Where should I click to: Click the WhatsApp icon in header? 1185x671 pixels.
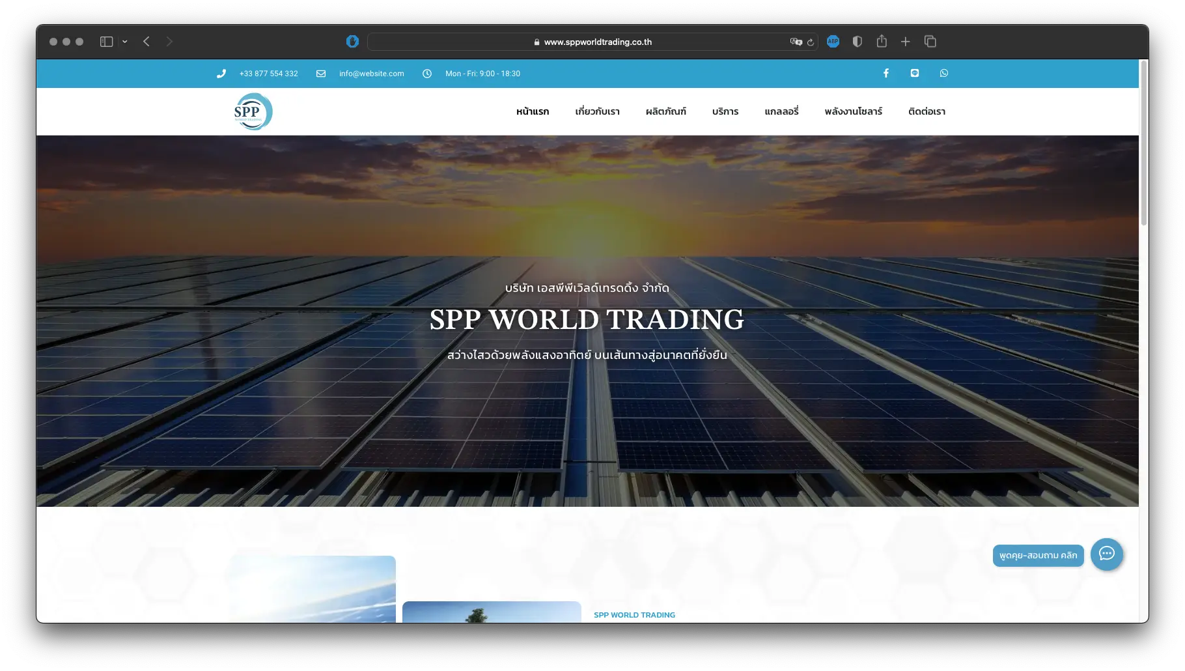943,74
